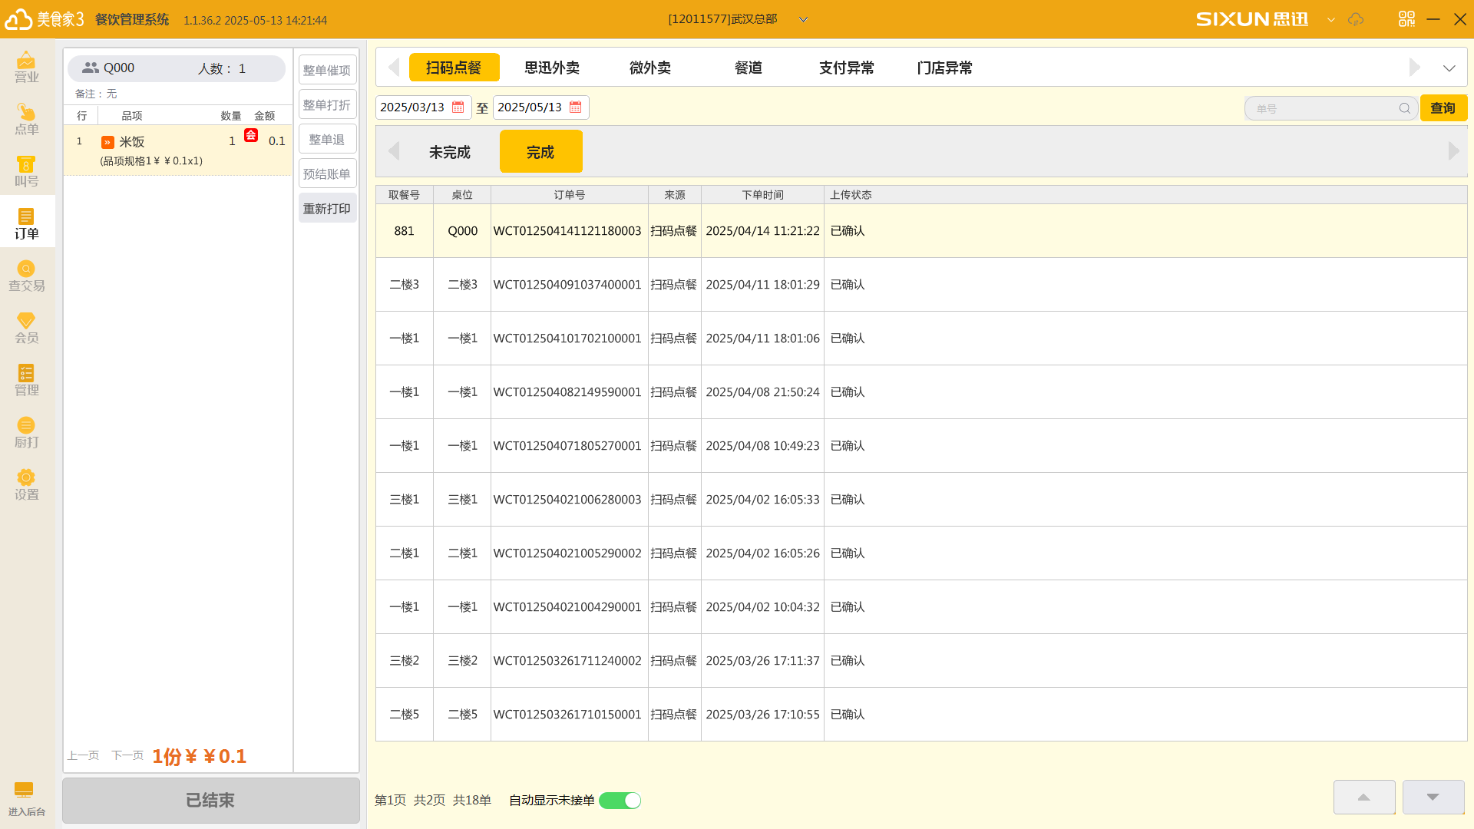Open the 点单 ordering section

click(27, 118)
